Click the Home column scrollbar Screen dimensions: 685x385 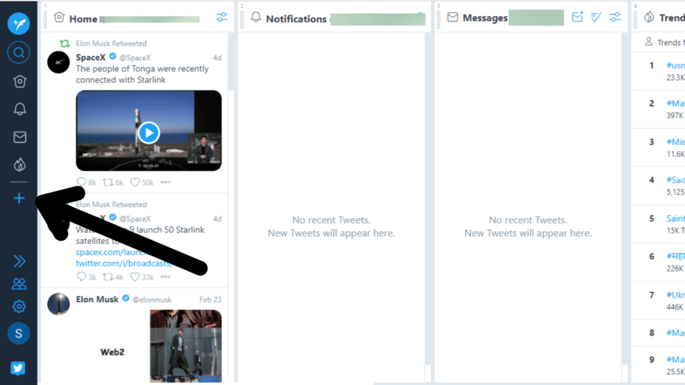pos(231,61)
